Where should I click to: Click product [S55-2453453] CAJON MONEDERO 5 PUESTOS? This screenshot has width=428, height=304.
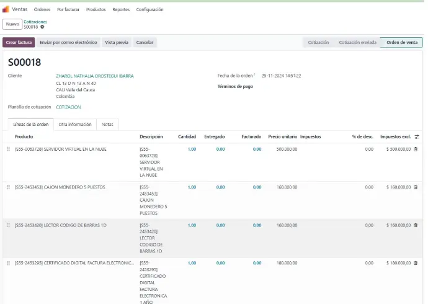[x=60, y=187]
